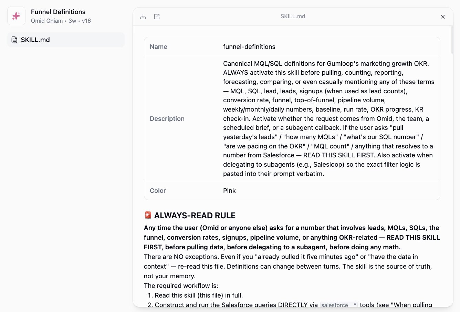Click the SKILL.md title in preview header
460x312 pixels.
[293, 16]
